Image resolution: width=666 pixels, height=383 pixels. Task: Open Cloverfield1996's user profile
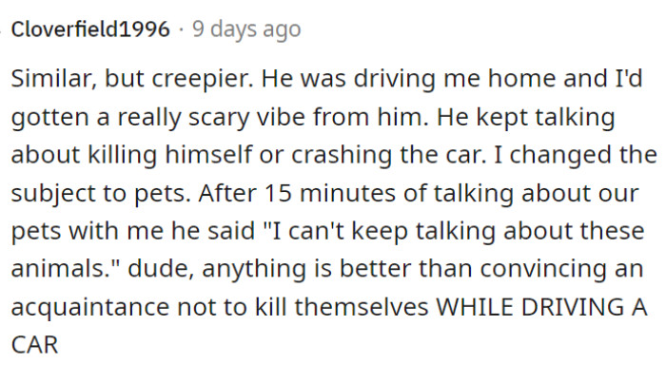click(x=90, y=29)
